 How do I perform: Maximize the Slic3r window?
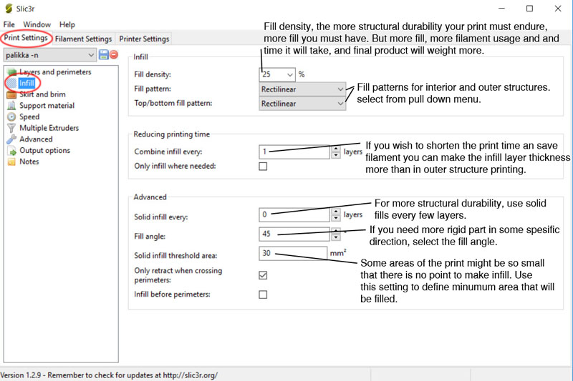click(x=529, y=9)
